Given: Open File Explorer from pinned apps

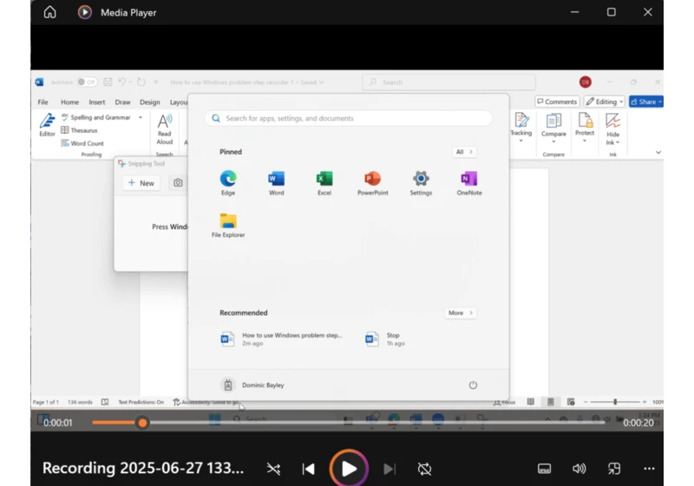Looking at the screenshot, I should point(228,226).
